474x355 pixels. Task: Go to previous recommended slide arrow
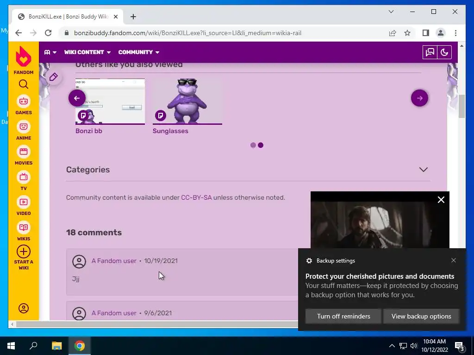click(77, 98)
